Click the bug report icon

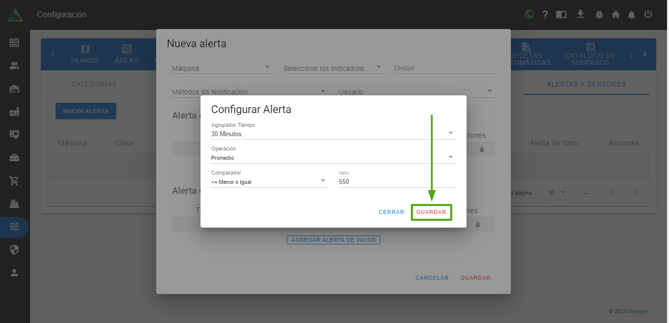pyautogui.click(x=599, y=15)
